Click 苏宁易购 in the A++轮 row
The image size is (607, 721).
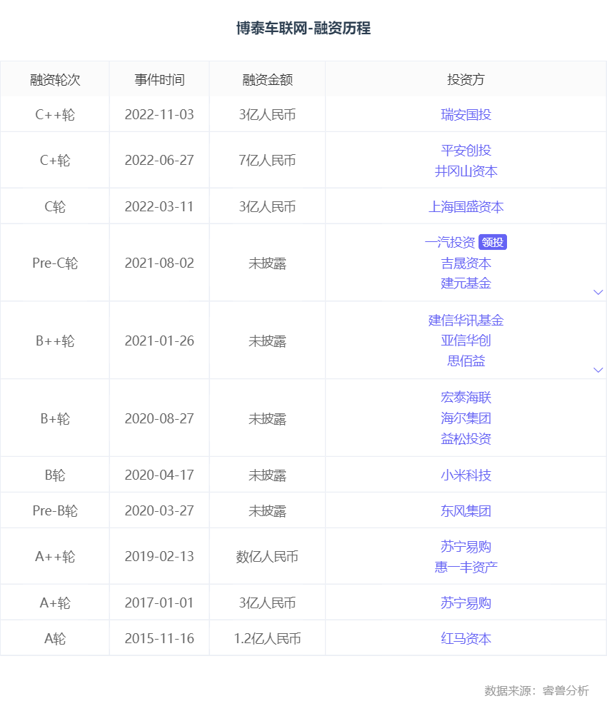click(466, 546)
